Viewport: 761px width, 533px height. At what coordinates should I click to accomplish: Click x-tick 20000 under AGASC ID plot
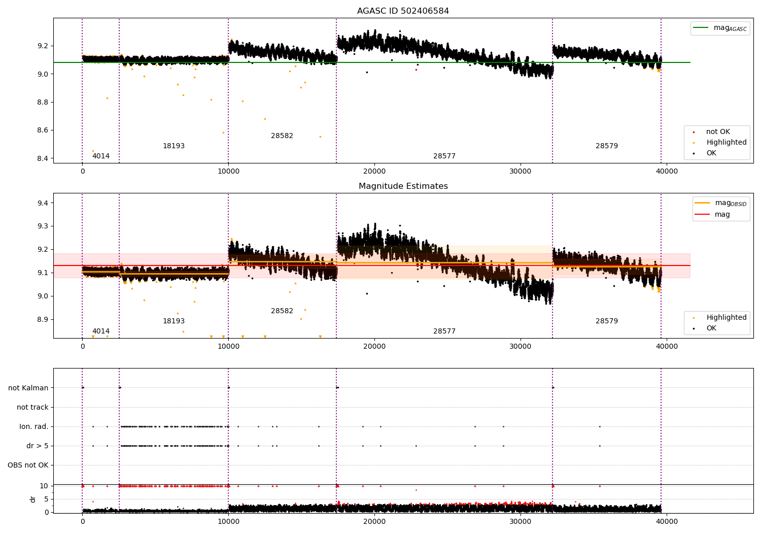click(x=374, y=171)
